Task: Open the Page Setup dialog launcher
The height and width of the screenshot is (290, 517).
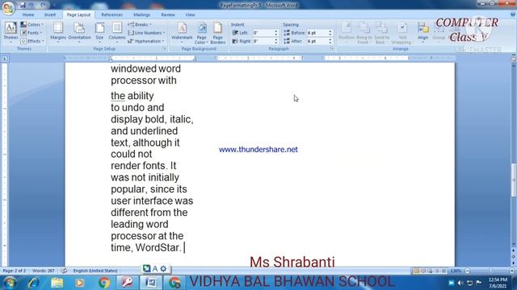Action: tap(164, 48)
